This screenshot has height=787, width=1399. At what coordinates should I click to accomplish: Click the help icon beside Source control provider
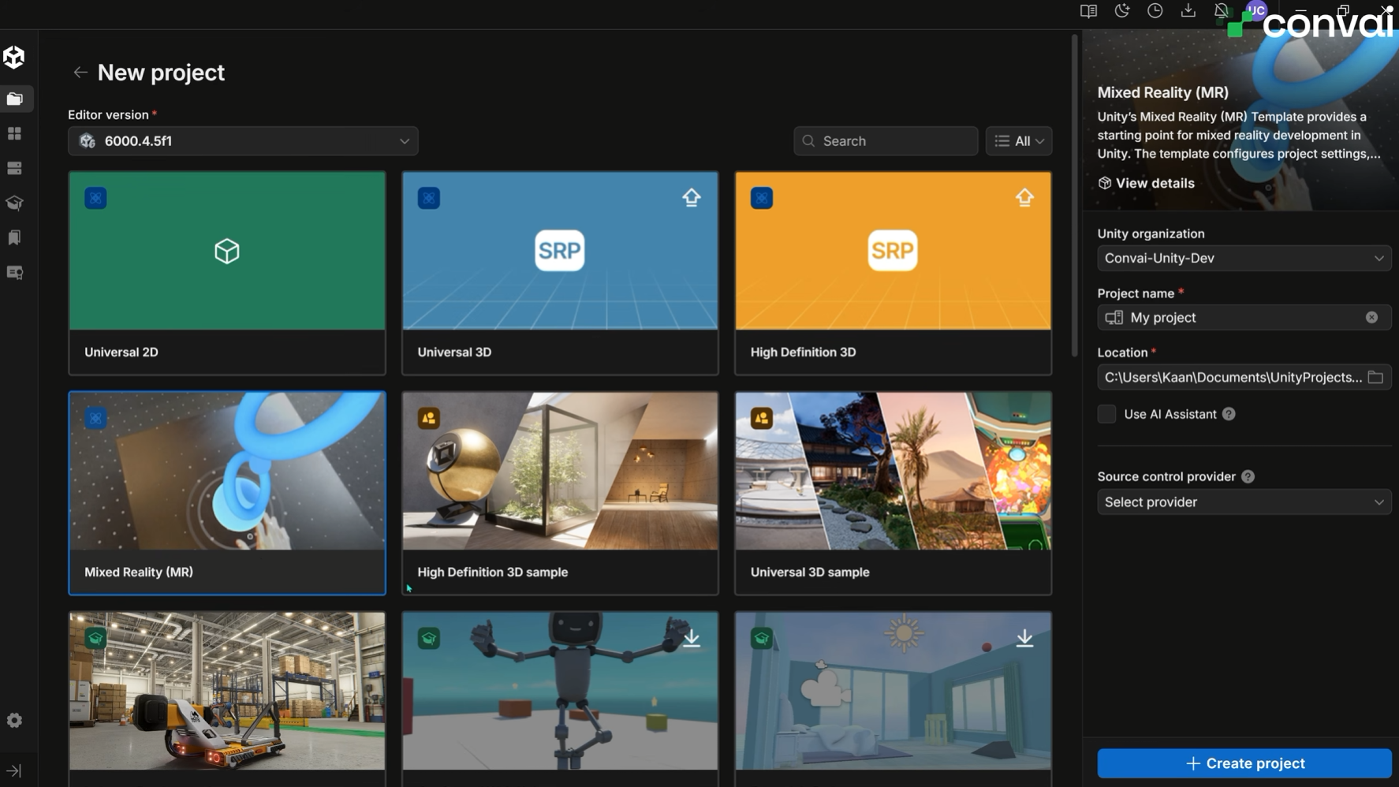[1248, 476]
